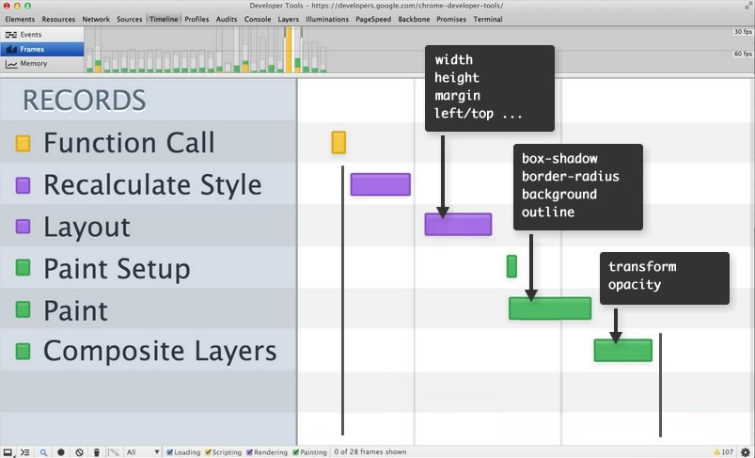The width and height of the screenshot is (755, 458).
Task: Show the console drawer icon
Action: (25, 452)
